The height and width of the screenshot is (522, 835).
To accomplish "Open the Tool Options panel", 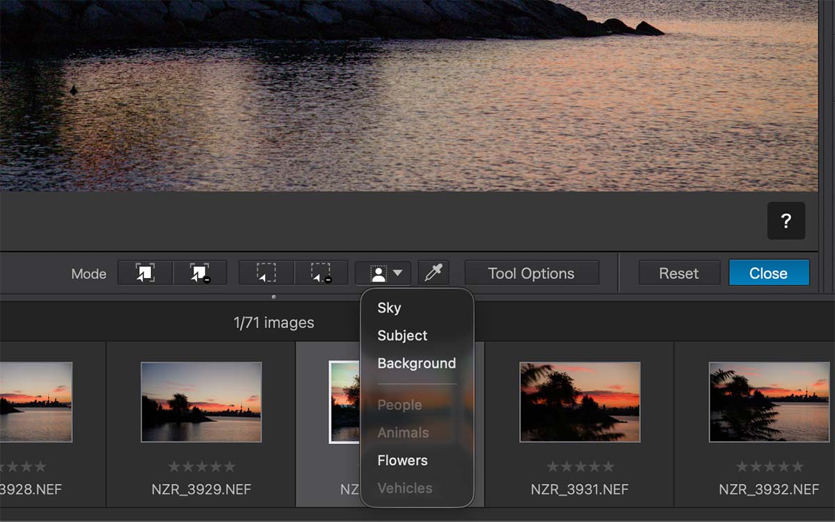I will click(532, 273).
